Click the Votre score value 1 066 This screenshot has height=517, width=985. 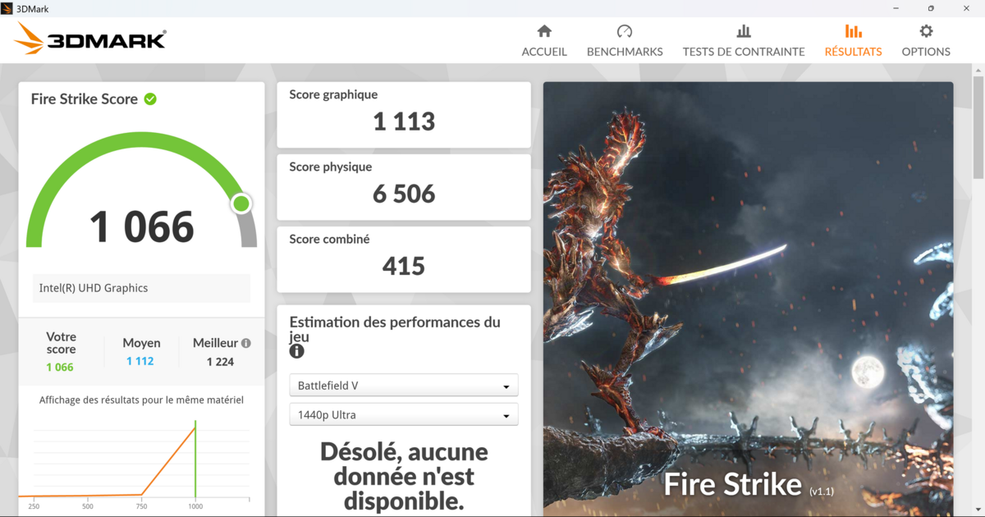60,367
